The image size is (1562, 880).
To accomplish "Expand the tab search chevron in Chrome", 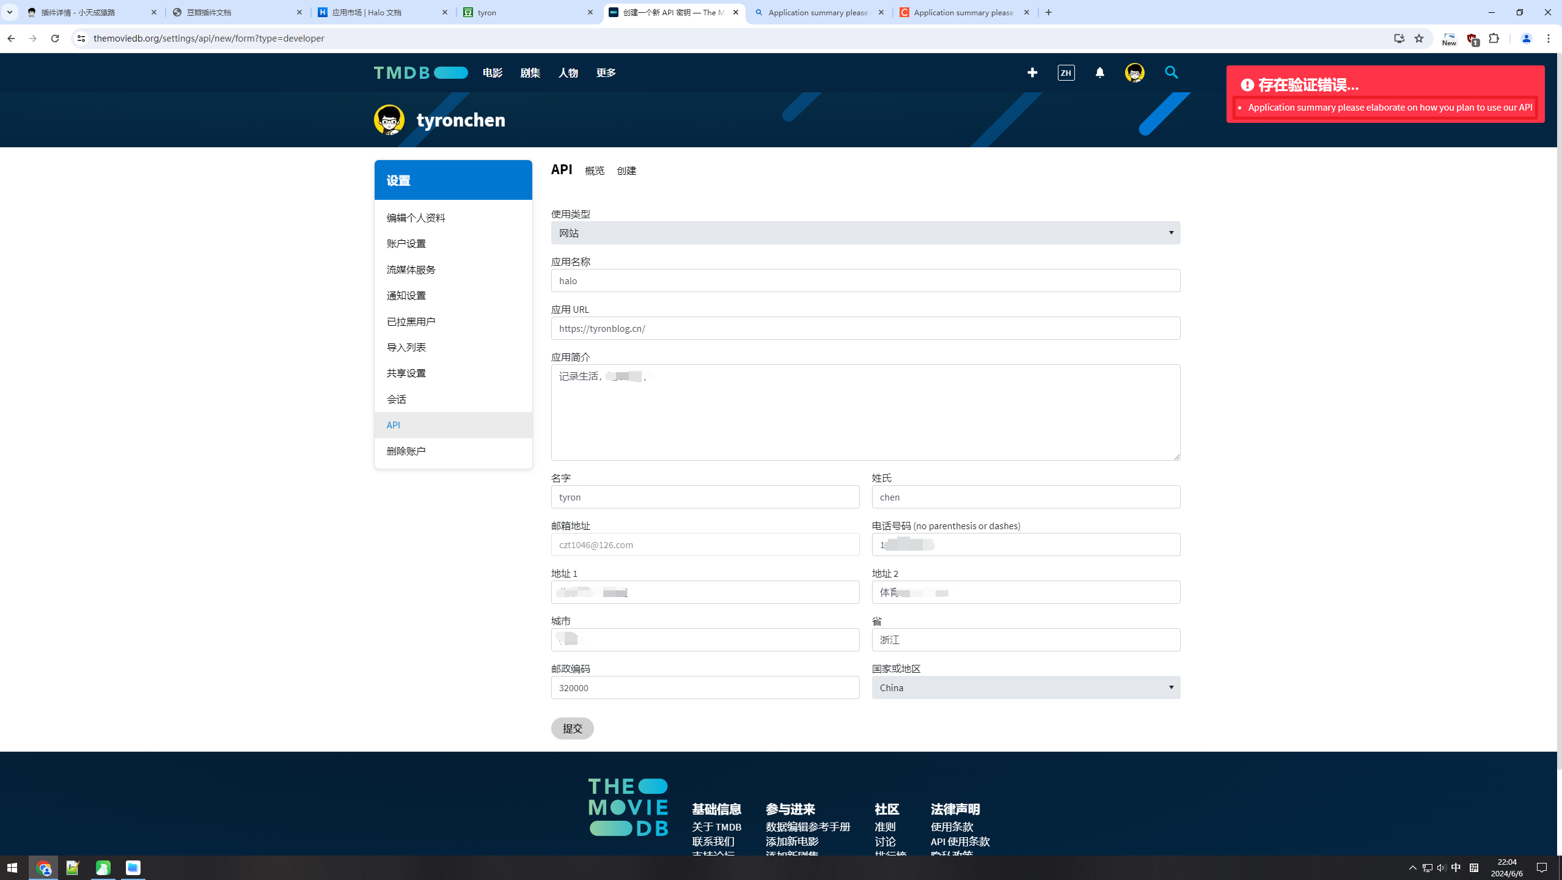I will (10, 12).
